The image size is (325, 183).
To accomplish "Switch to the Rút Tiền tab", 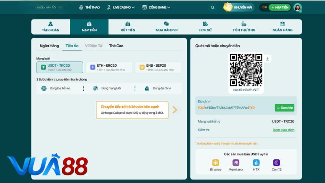I will (128, 27).
